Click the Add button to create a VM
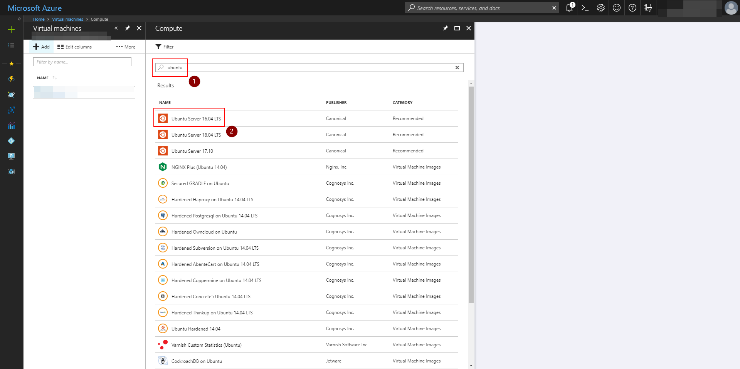This screenshot has height=369, width=740. click(x=41, y=47)
